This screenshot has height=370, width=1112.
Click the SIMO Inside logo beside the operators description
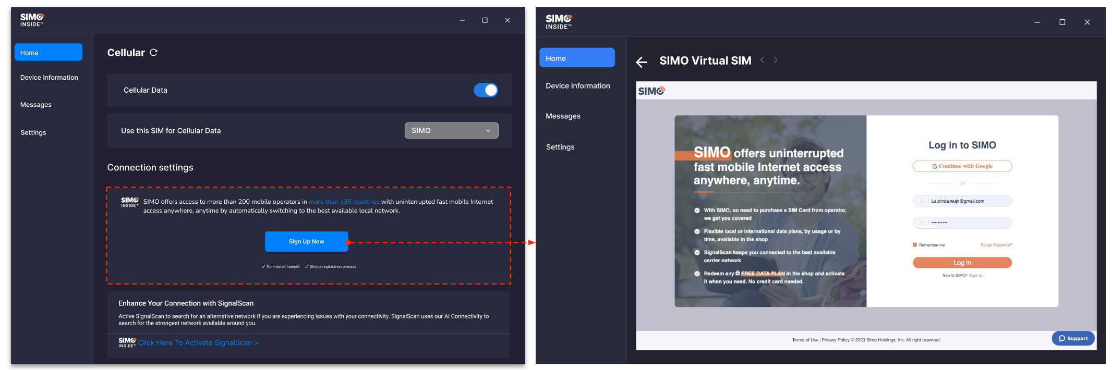[x=130, y=202]
